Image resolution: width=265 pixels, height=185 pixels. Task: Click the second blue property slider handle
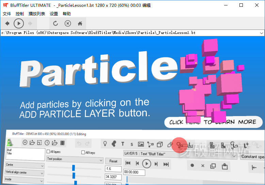(x=74, y=175)
